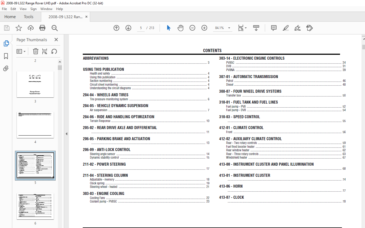Screen dimensions: 365x228
Task: Switch to the Home tab
Action: (x=10, y=17)
